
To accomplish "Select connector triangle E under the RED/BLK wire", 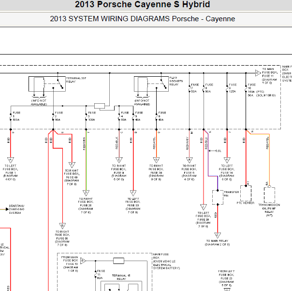I will point(119,160).
